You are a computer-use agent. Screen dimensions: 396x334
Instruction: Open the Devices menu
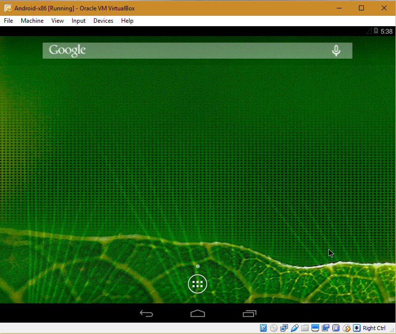point(103,21)
